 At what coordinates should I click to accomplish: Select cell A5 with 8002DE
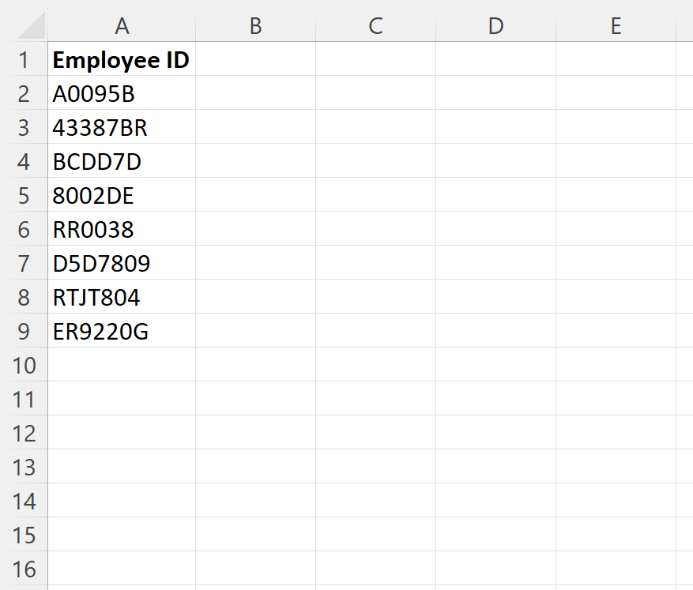(x=121, y=195)
